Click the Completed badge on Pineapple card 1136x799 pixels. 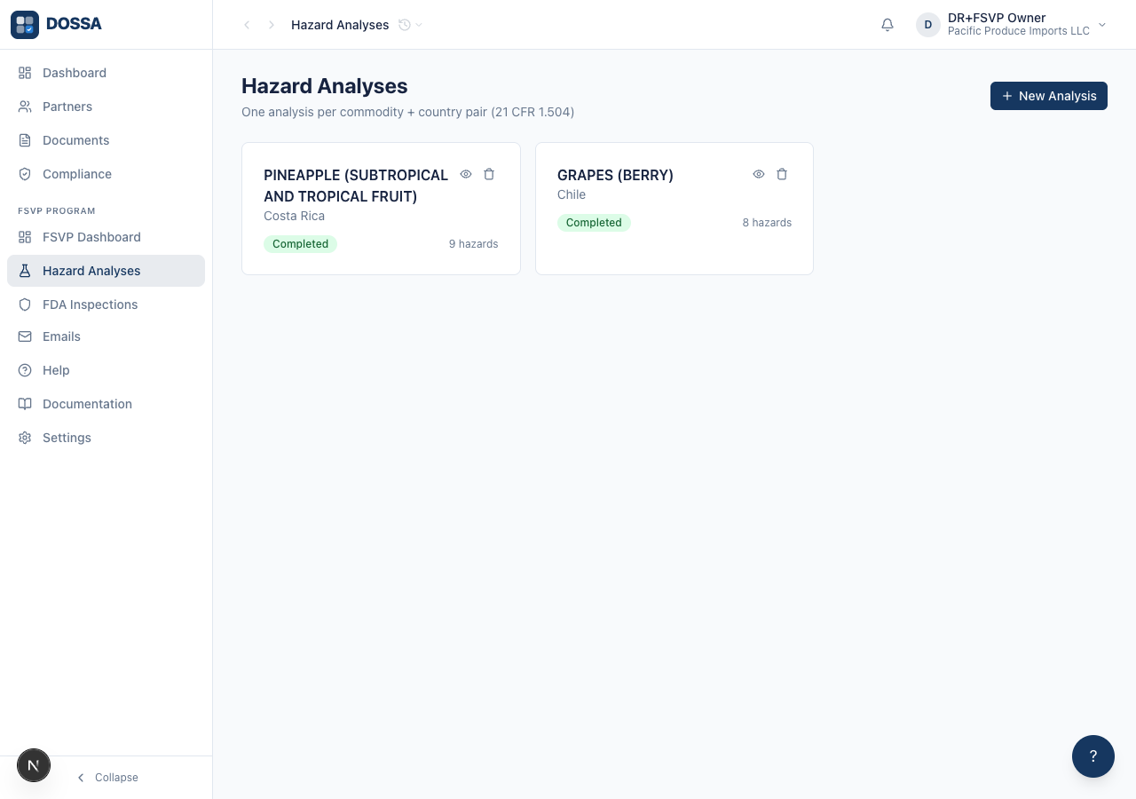point(300,244)
